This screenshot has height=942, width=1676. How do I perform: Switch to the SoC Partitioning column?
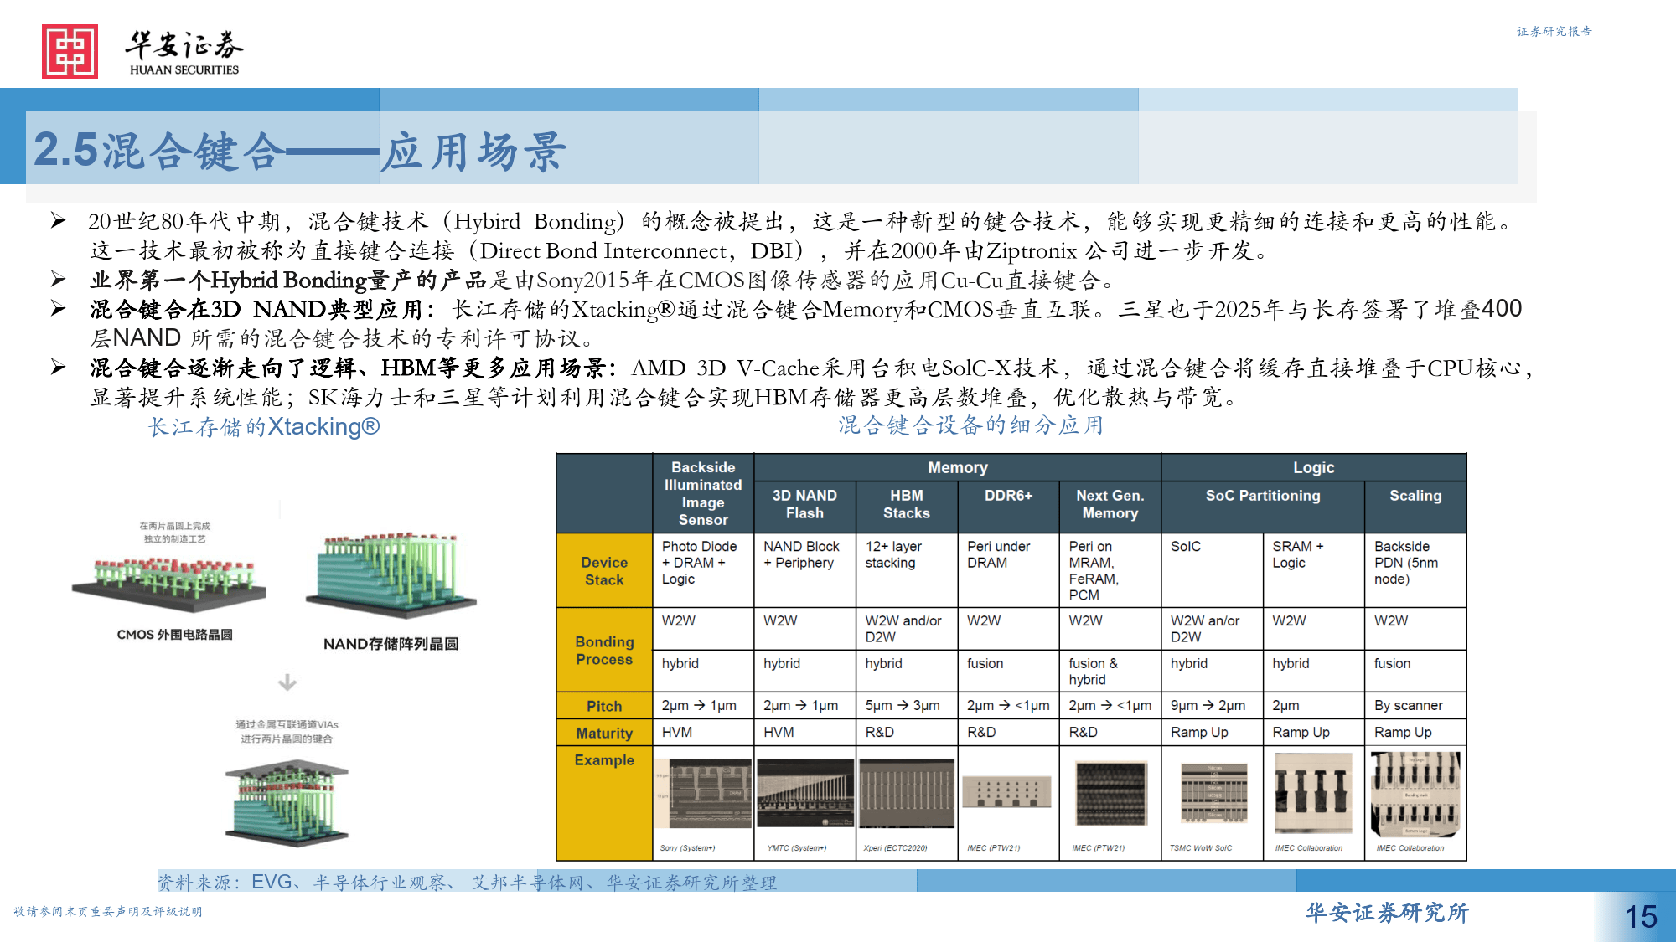1262,496
